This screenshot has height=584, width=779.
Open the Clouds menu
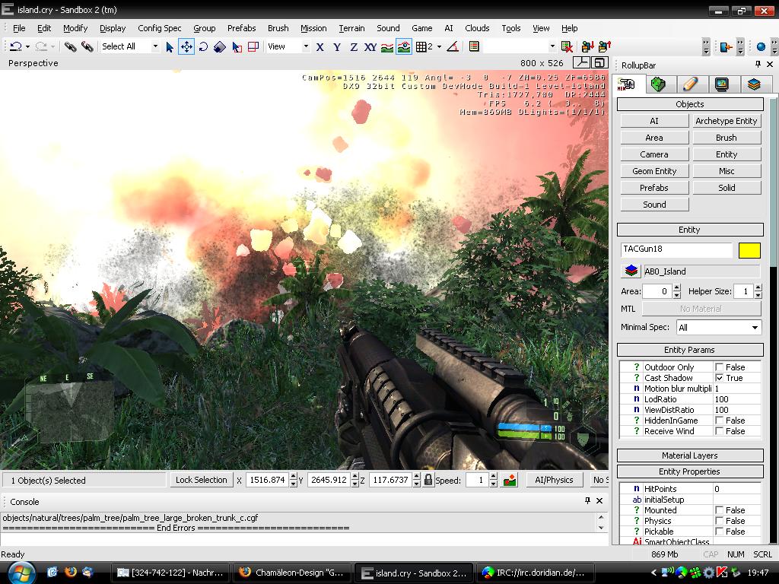[477, 28]
